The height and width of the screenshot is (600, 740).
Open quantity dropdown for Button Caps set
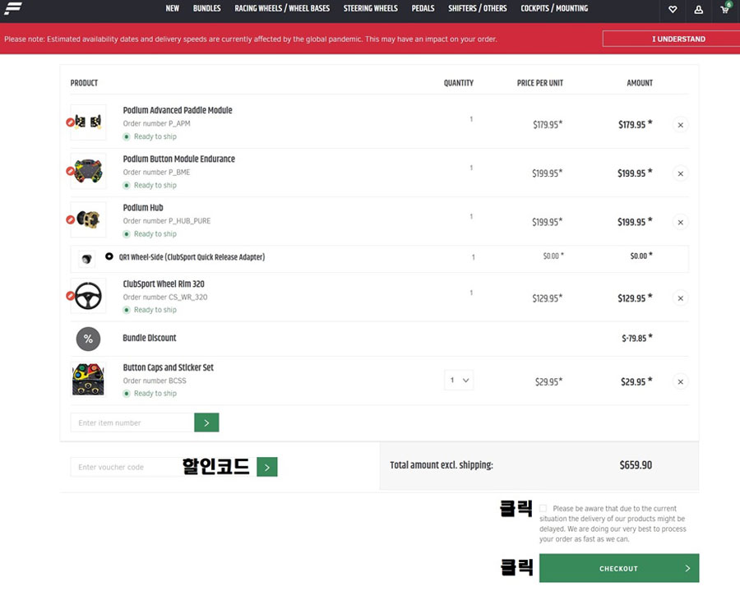tap(459, 381)
